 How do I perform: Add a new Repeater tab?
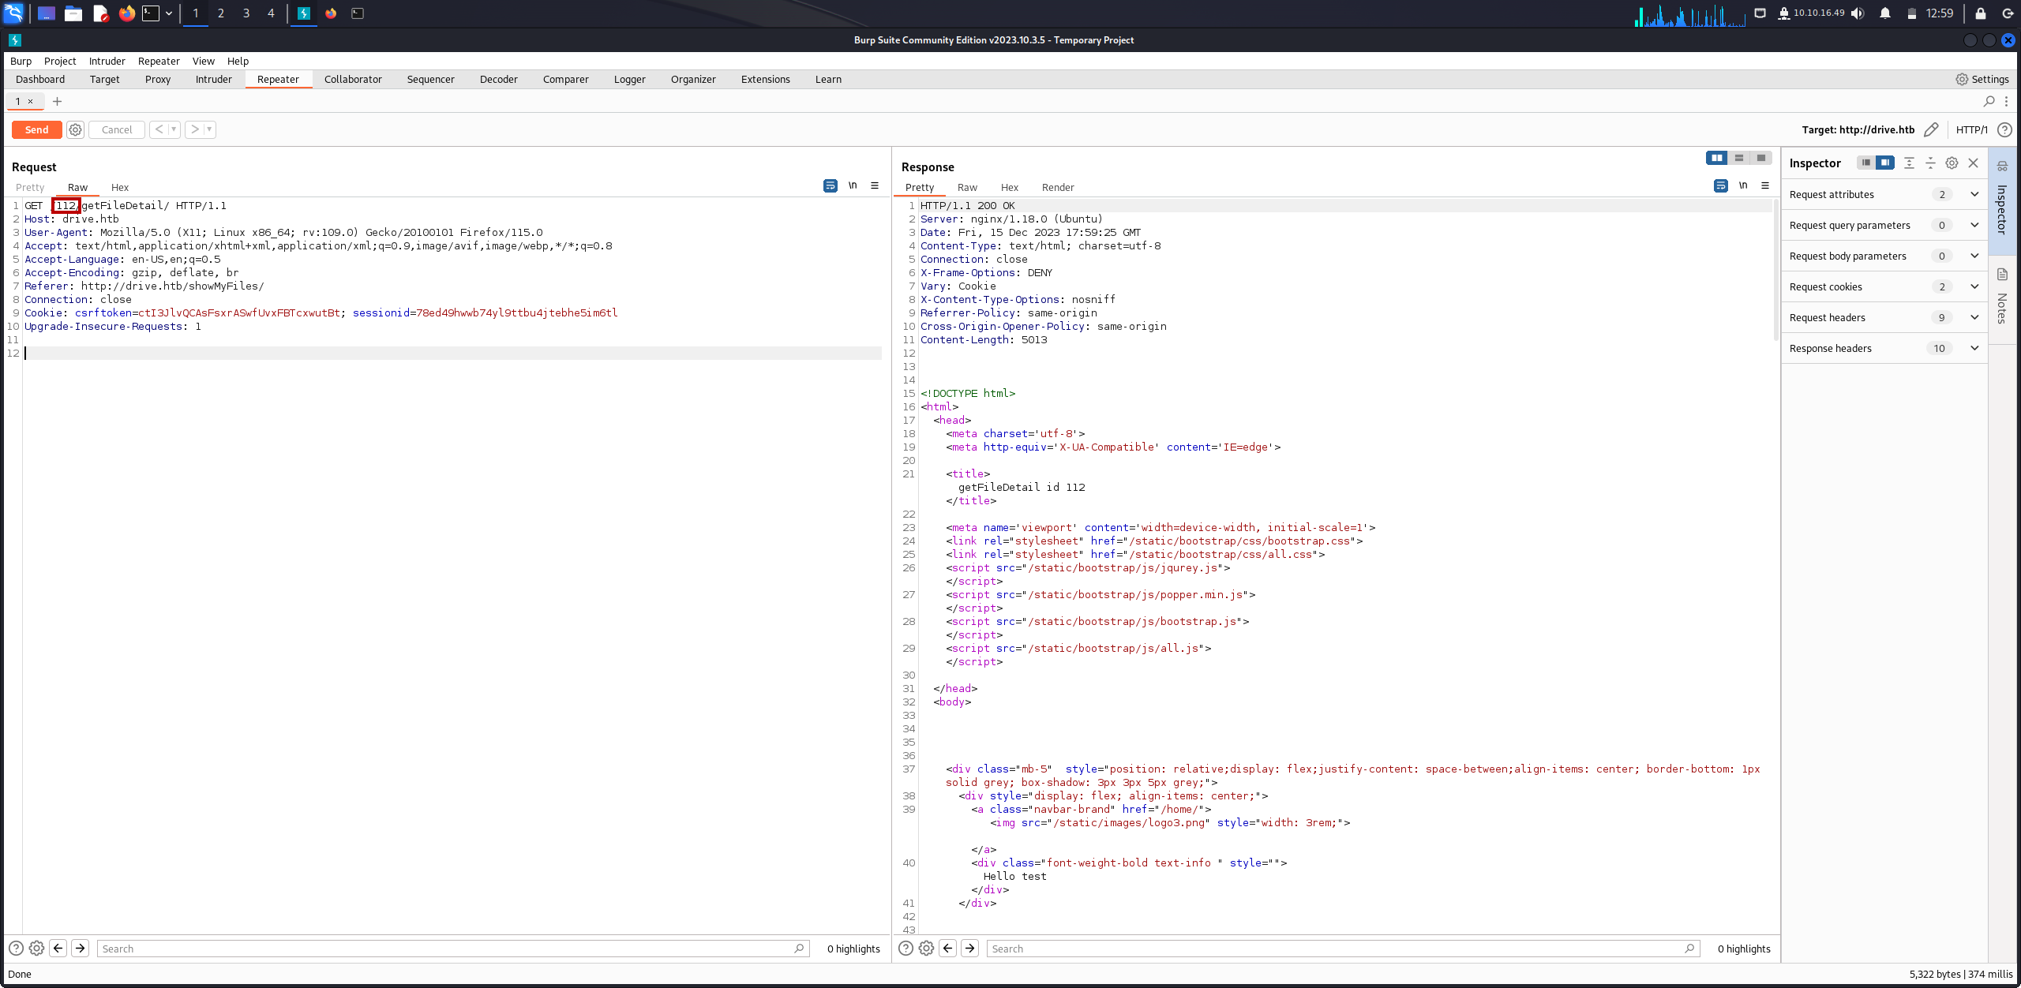coord(57,101)
